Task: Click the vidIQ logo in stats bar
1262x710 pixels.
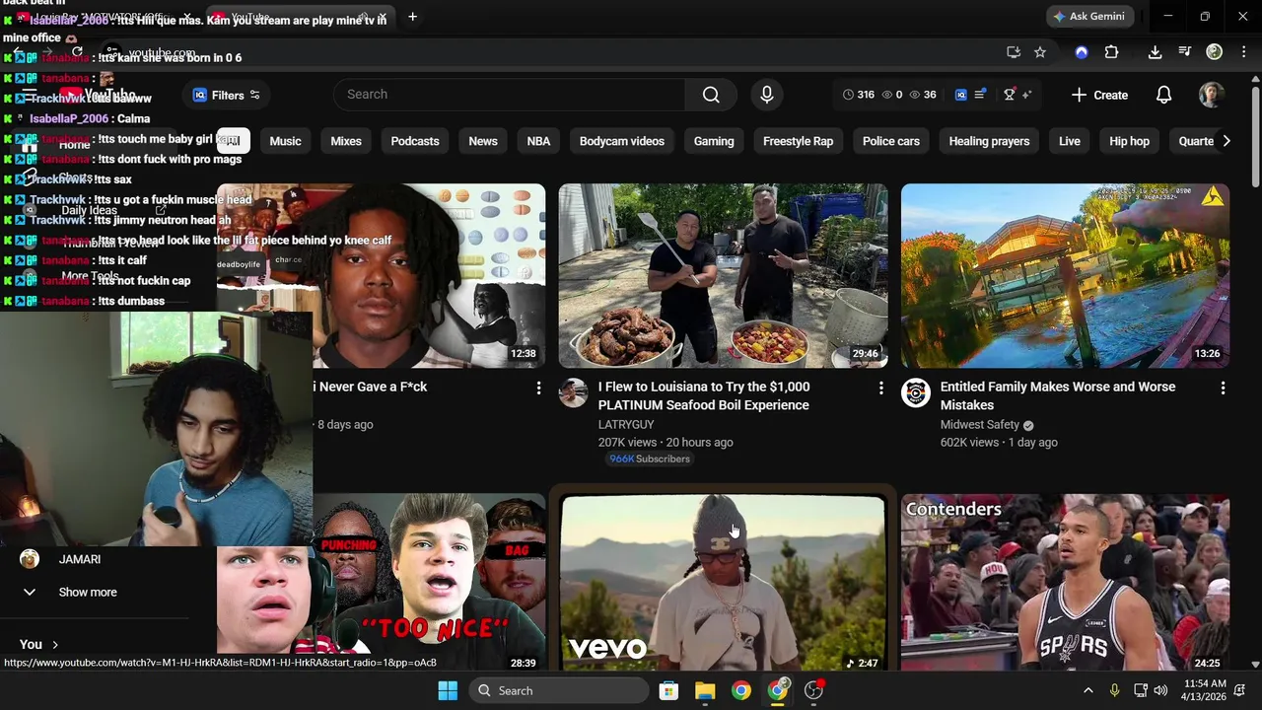Action: pos(961,95)
